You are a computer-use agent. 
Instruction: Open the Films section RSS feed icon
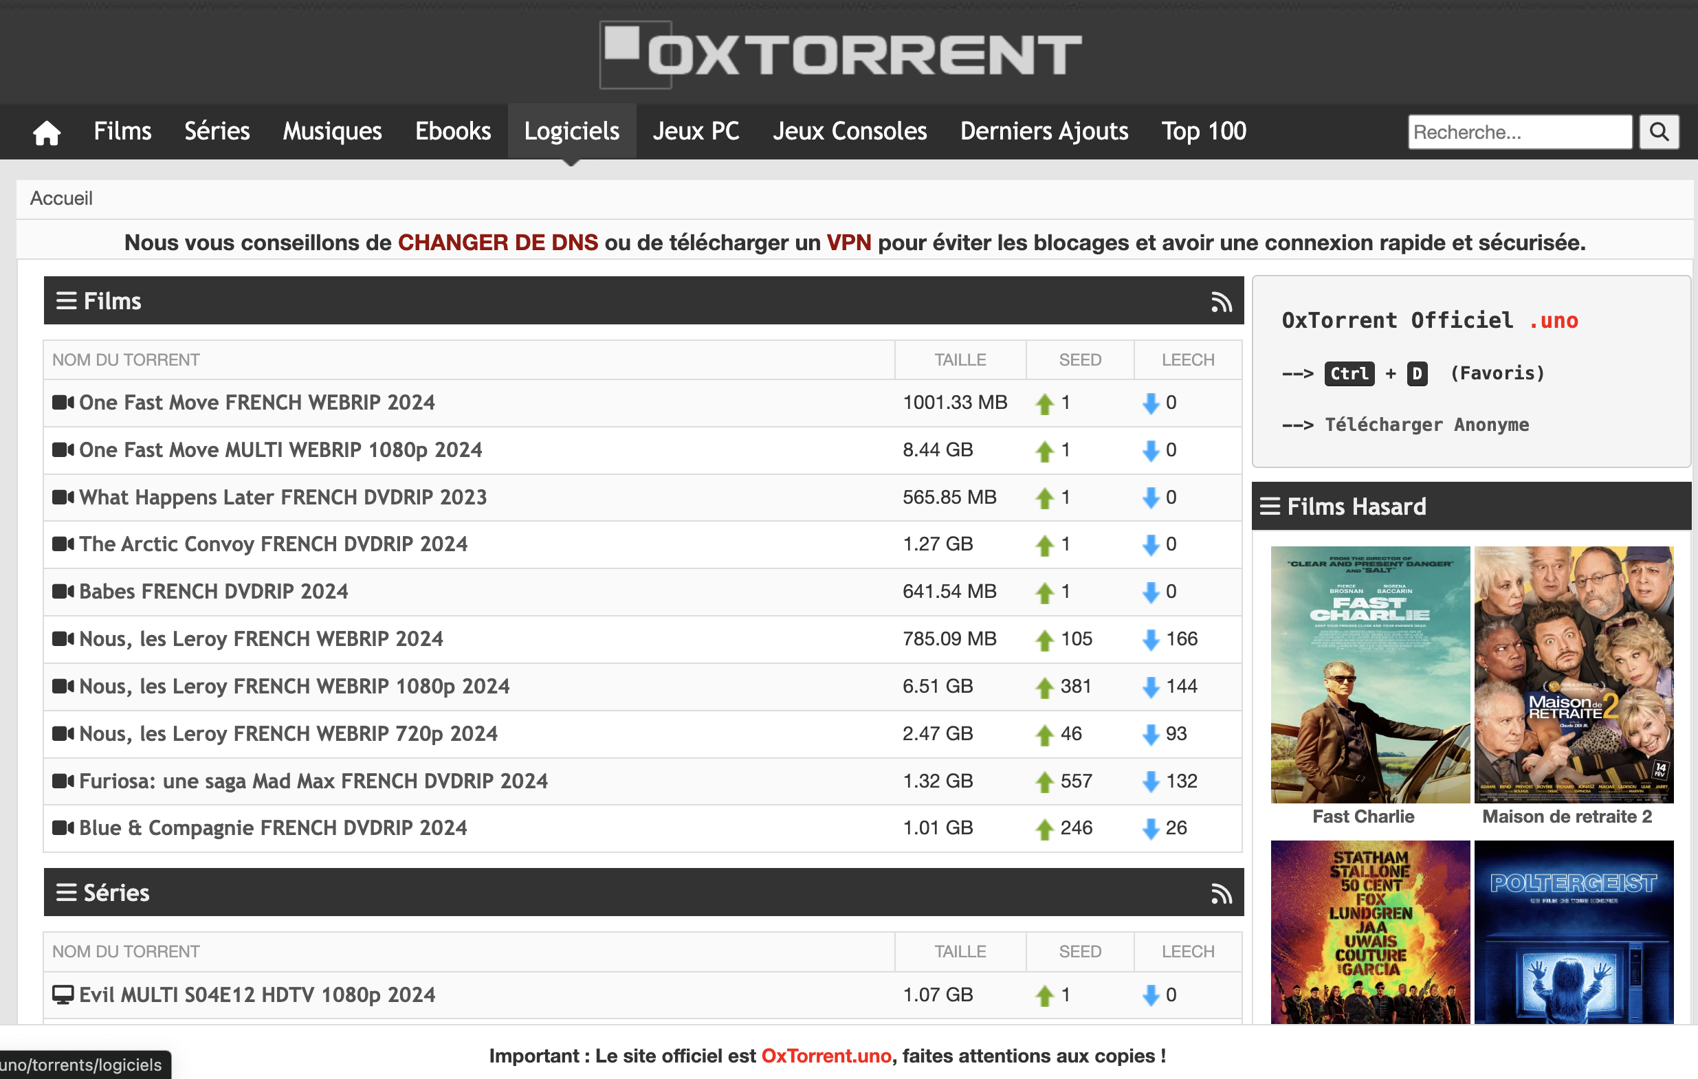[1221, 302]
